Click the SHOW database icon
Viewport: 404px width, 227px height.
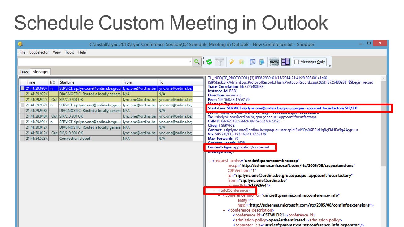[274, 62]
